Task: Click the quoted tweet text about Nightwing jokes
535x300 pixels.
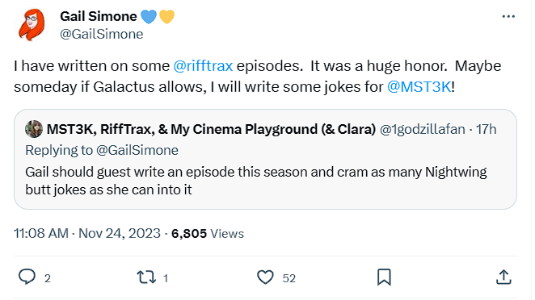Action: [x=256, y=181]
